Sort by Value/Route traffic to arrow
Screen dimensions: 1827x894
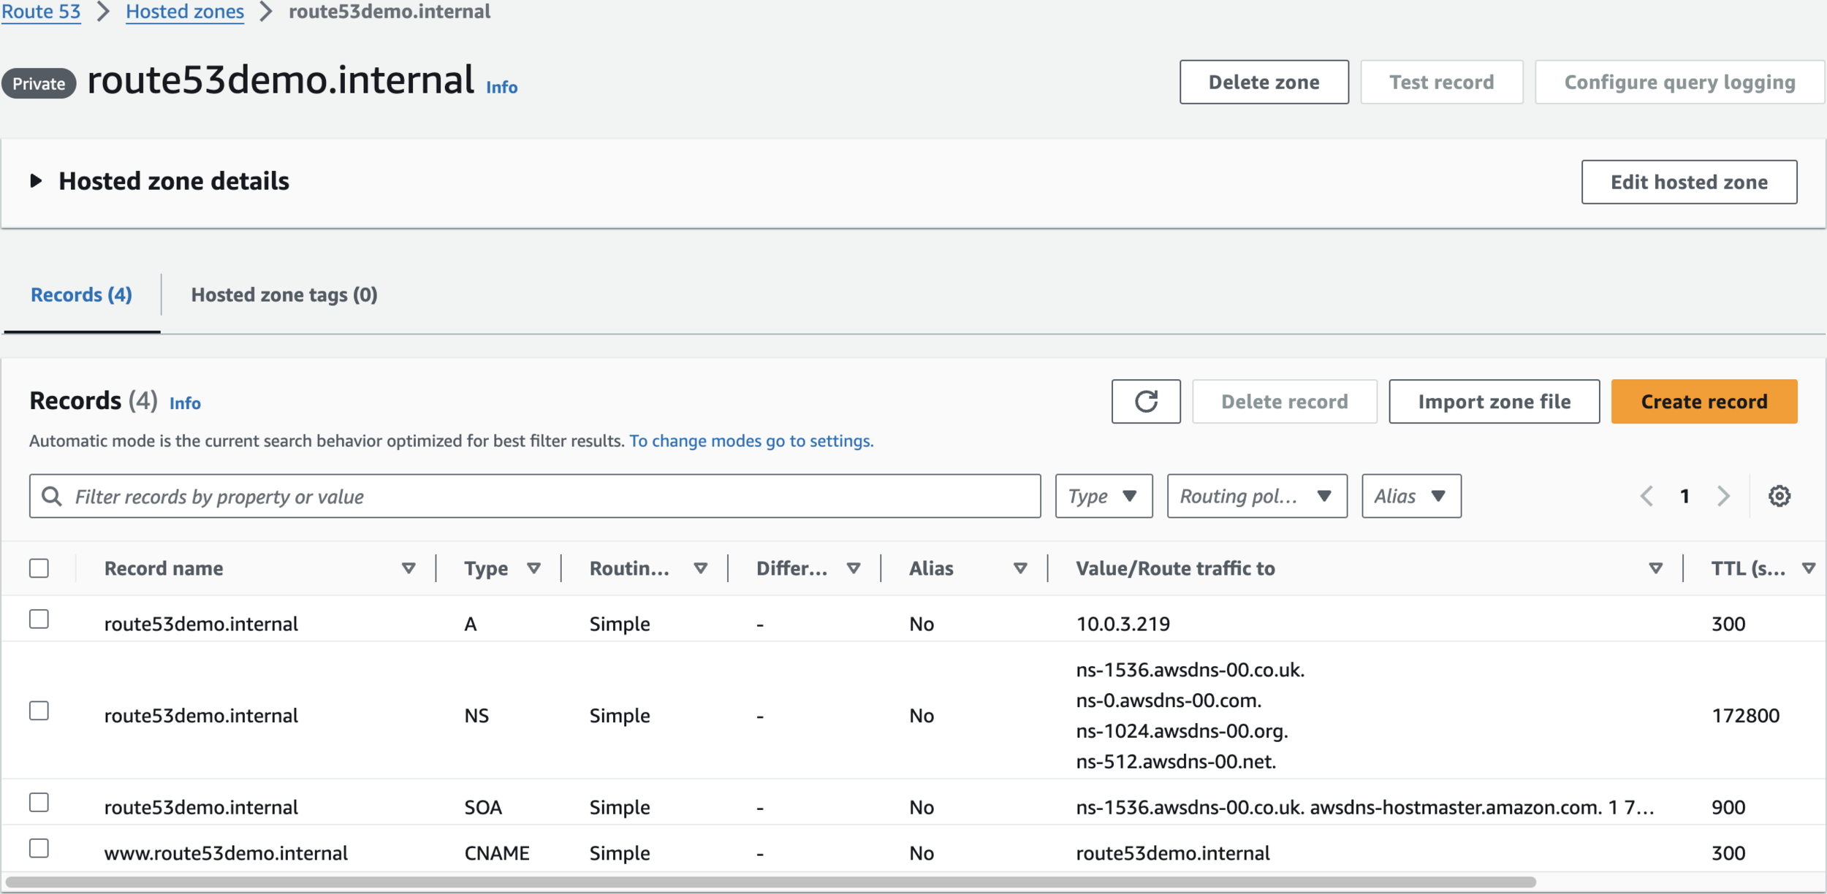coord(1655,568)
